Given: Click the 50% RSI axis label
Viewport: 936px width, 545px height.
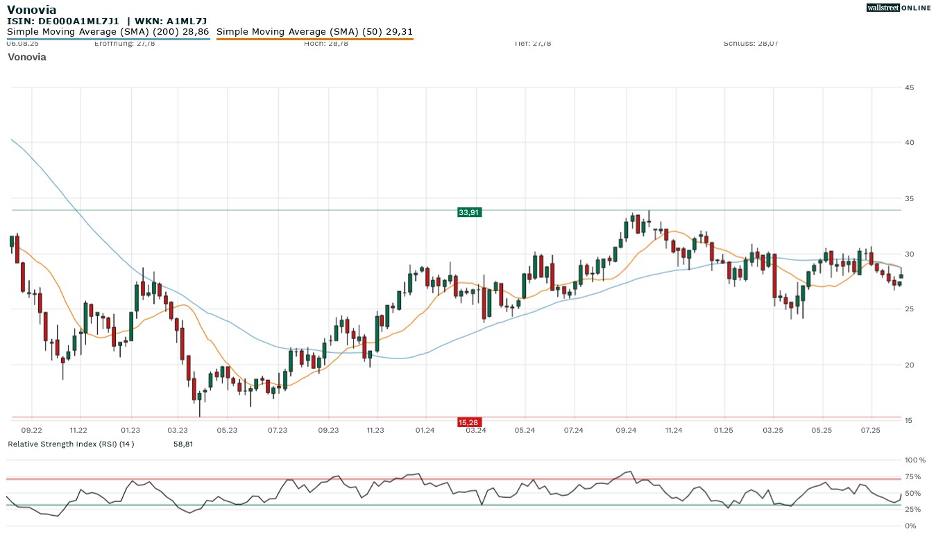Looking at the screenshot, I should click(x=912, y=493).
